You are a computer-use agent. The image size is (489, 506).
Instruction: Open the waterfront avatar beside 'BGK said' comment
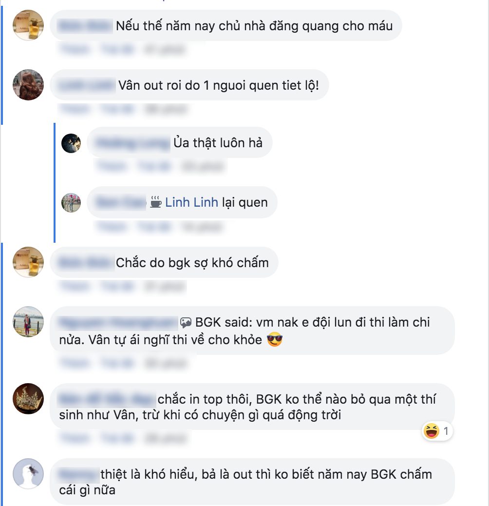[28, 322]
